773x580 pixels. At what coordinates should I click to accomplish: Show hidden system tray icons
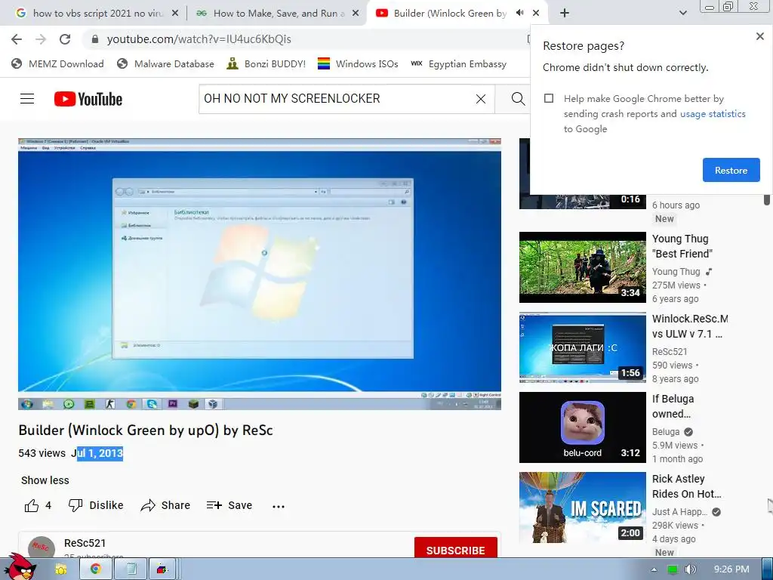coord(654,569)
